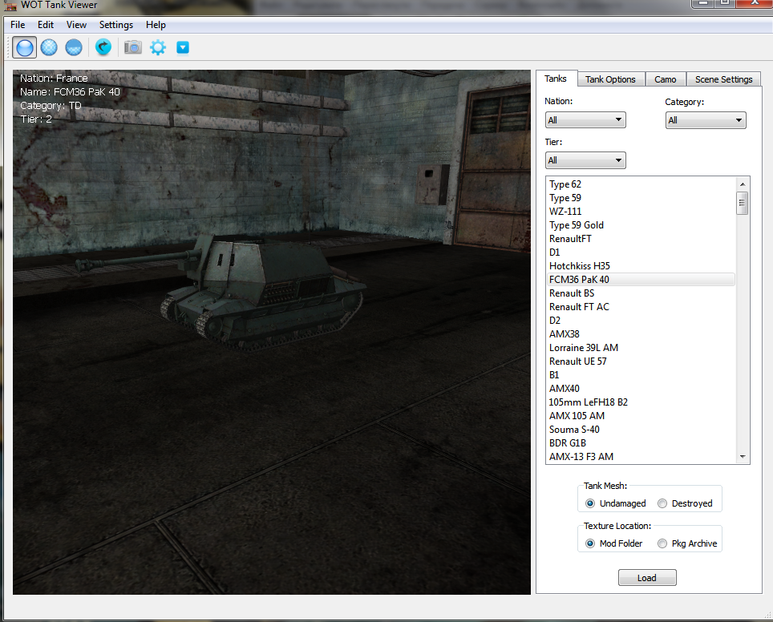Select the solid sphere render mode icon
Screen dimensions: 773x622
tap(25, 47)
